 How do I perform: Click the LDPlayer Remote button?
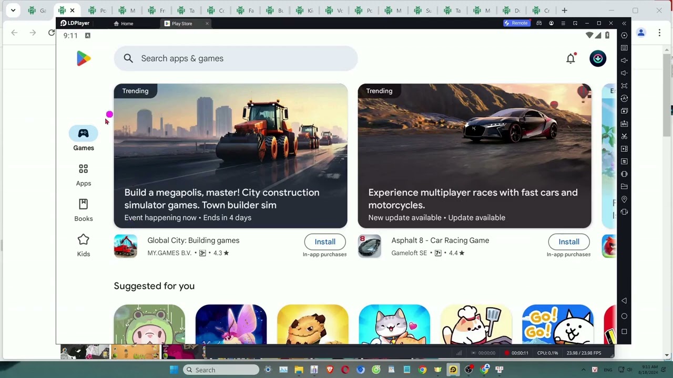pos(516,23)
